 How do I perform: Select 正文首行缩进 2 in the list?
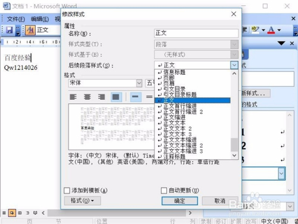coord(193,112)
